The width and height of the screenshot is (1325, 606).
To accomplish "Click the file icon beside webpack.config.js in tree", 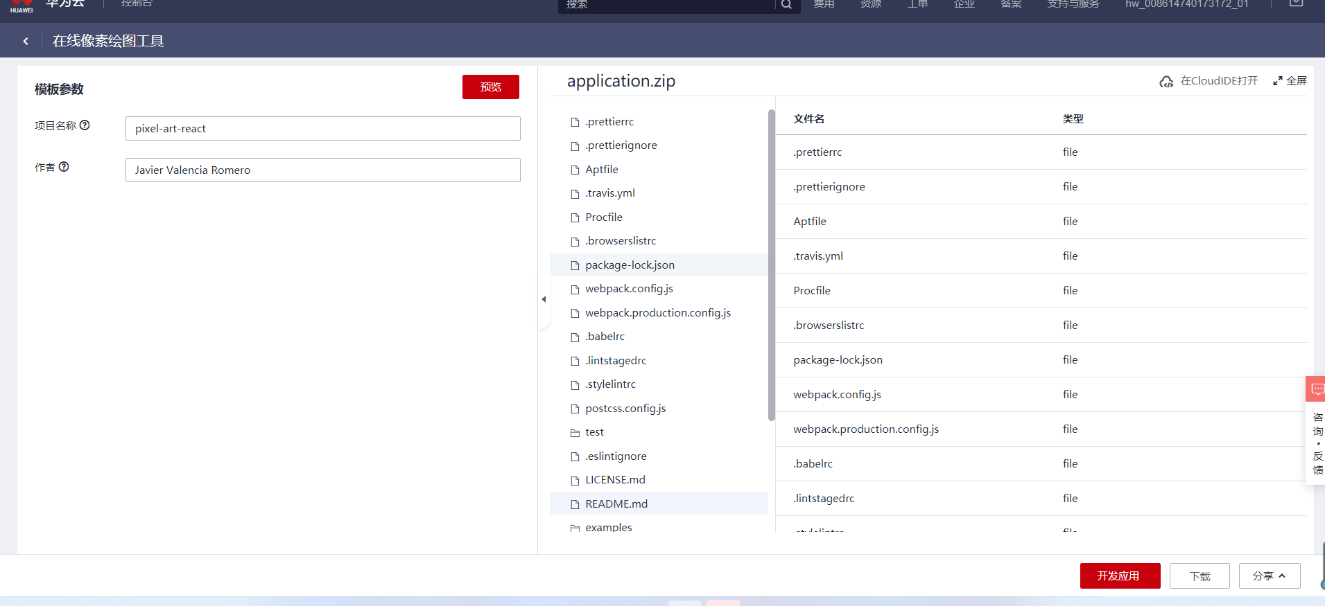I will coord(575,289).
